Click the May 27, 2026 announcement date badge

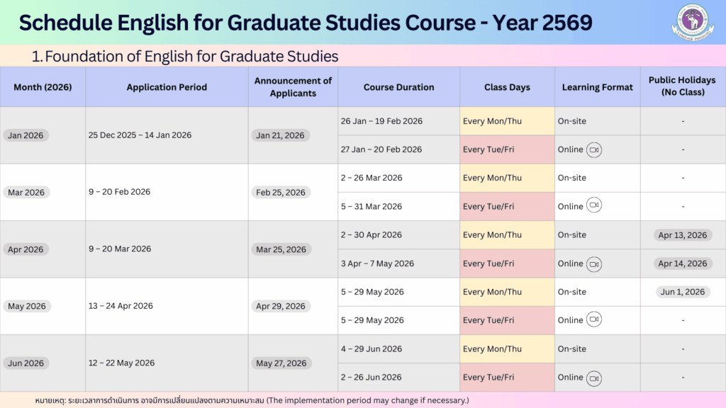[x=281, y=363]
